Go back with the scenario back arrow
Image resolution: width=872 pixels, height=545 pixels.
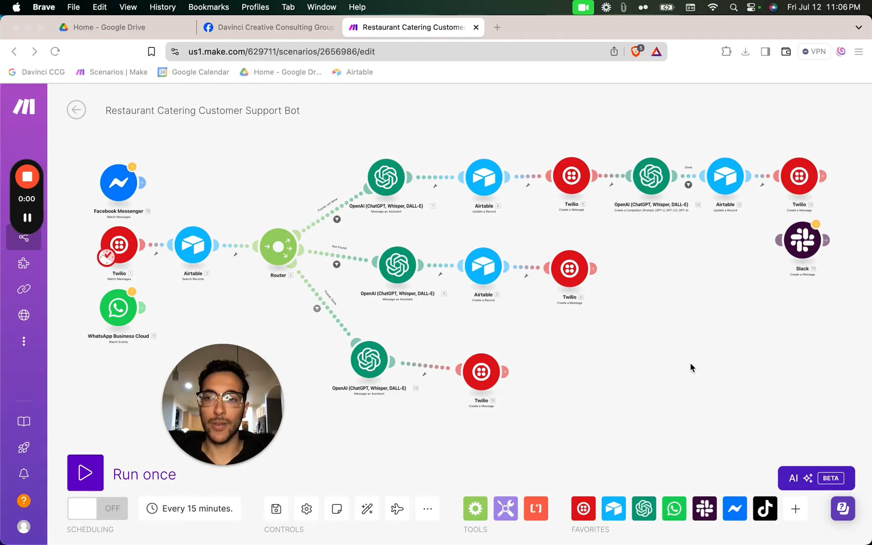[x=76, y=110]
